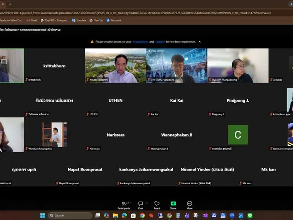Click the camera link in the warning banner
Screen dimensions: 293x220
[x=160, y=42]
